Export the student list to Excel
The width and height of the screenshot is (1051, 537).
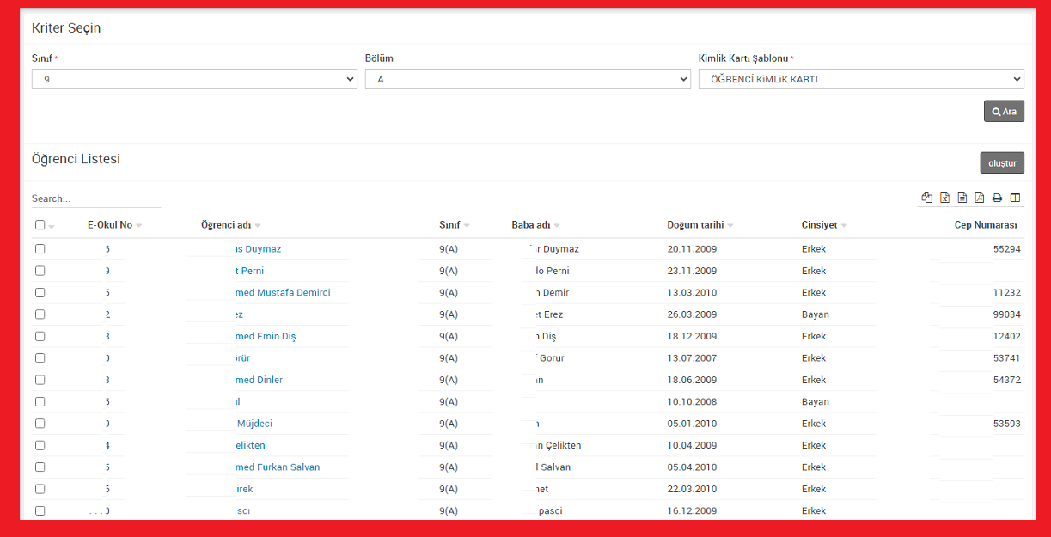pos(944,198)
